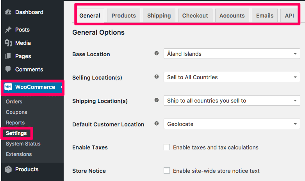Image resolution: width=305 pixels, height=181 pixels.
Task: Switch to the General tab
Action: [x=90, y=16]
